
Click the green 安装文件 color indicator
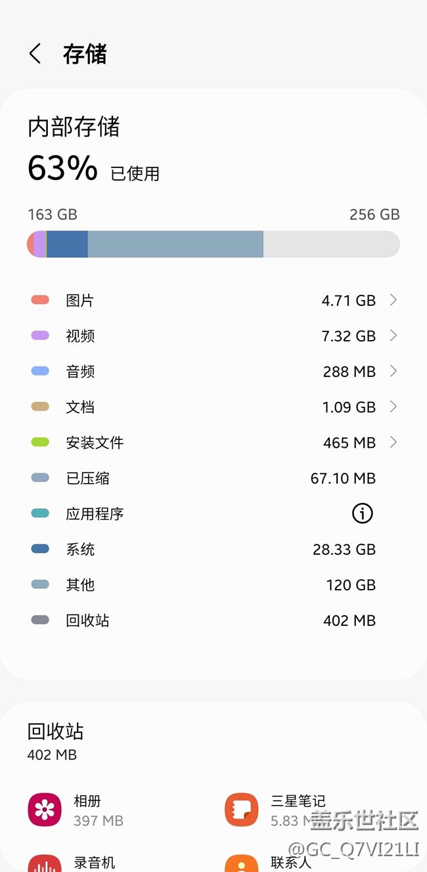click(x=40, y=443)
